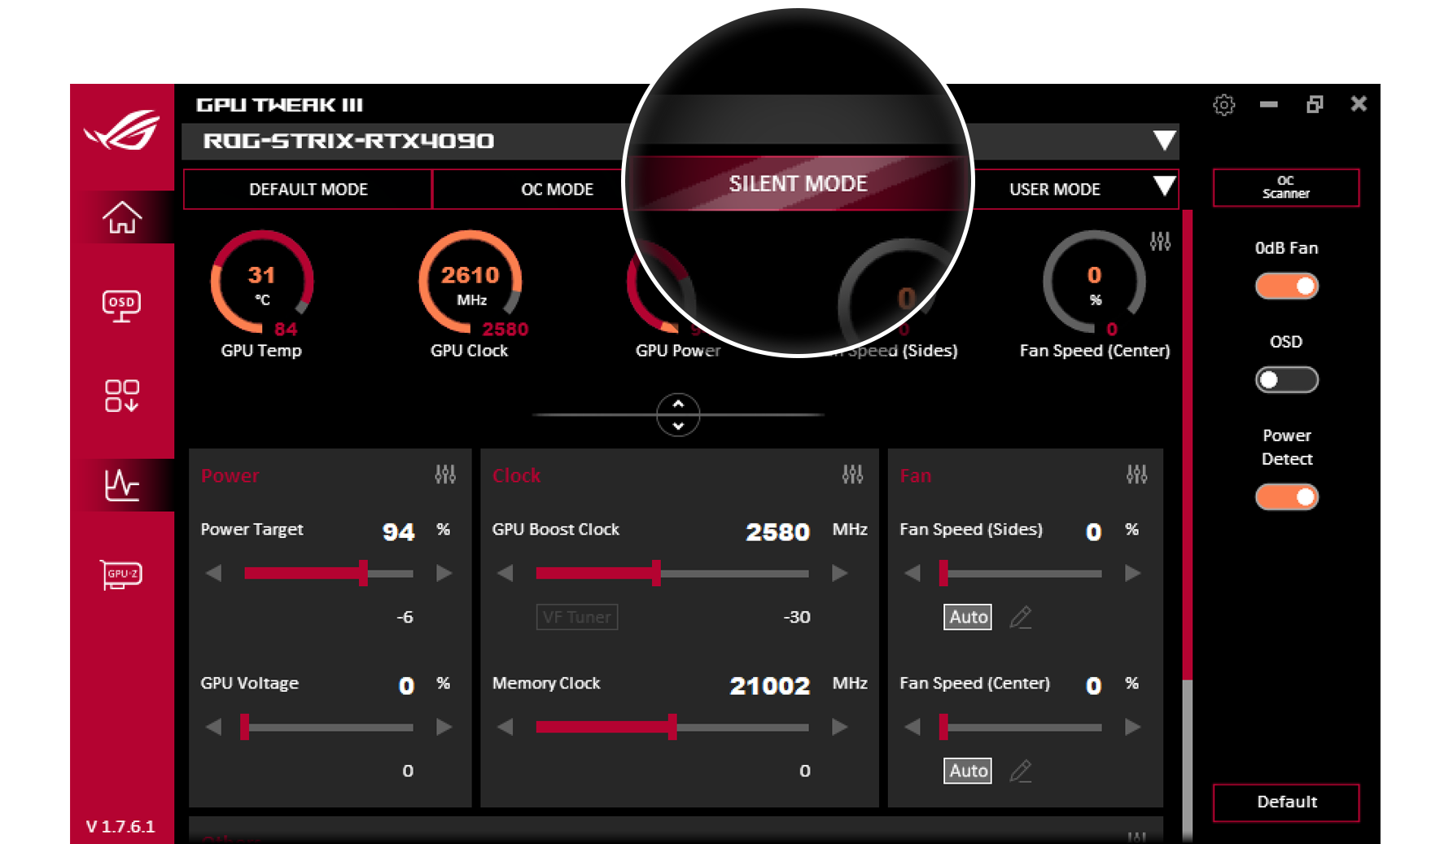The width and height of the screenshot is (1453, 844).
Task: Switch to OC MODE tab
Action: pyautogui.click(x=557, y=189)
